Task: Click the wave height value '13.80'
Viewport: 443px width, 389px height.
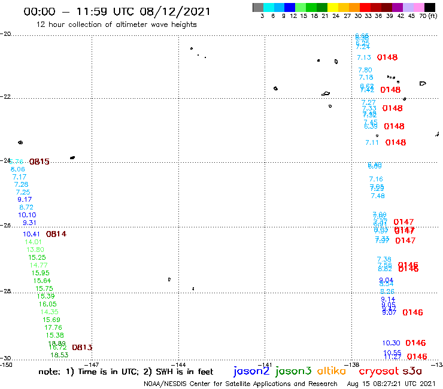Action: (x=35, y=250)
